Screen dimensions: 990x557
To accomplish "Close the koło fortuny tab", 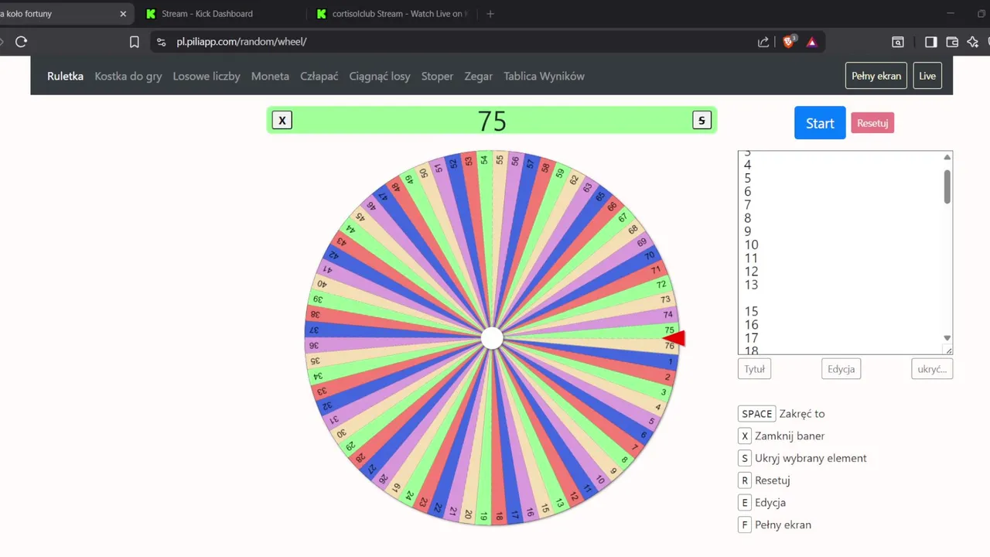I will coord(123,13).
